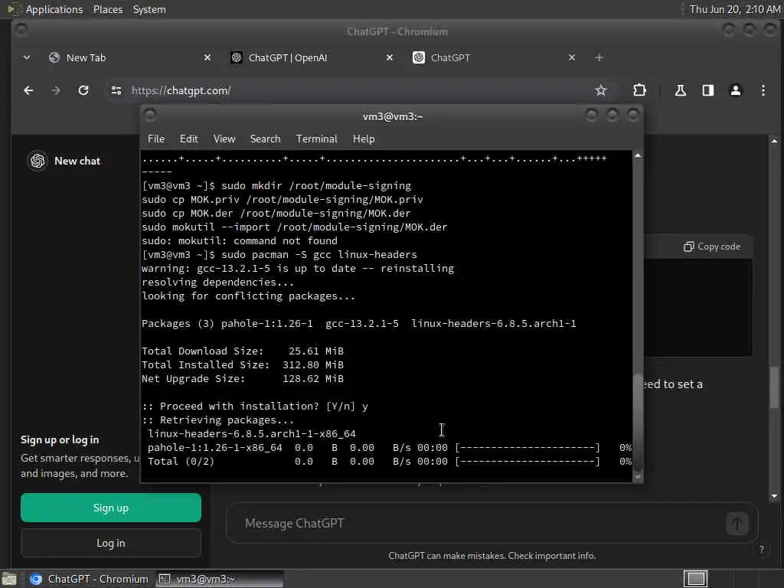Open the Applications menu in top panel
This screenshot has width=784, height=588.
pos(54,9)
